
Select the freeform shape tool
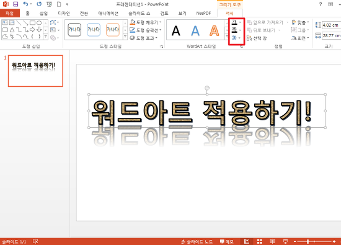[5, 37]
